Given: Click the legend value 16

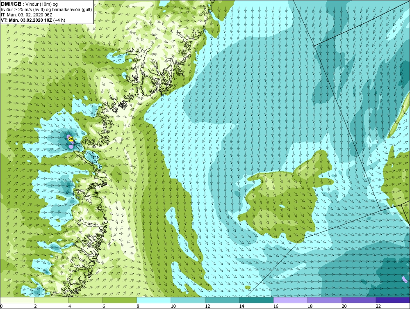Looking at the screenshot, I should (x=276, y=307).
